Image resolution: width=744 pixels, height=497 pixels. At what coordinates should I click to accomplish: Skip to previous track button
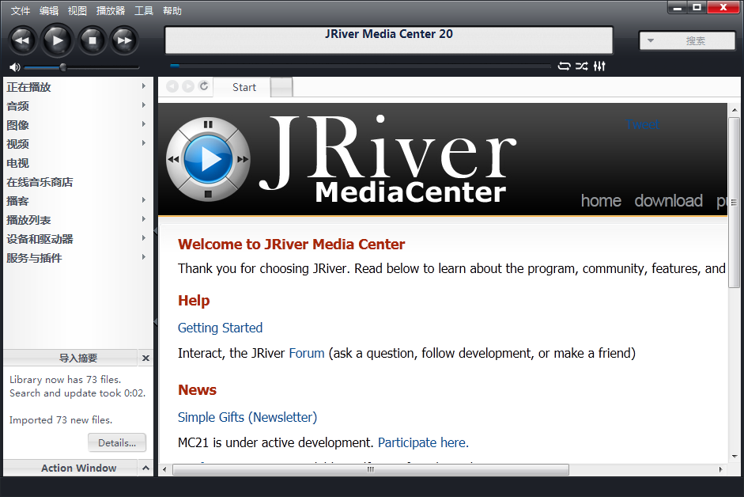22,40
